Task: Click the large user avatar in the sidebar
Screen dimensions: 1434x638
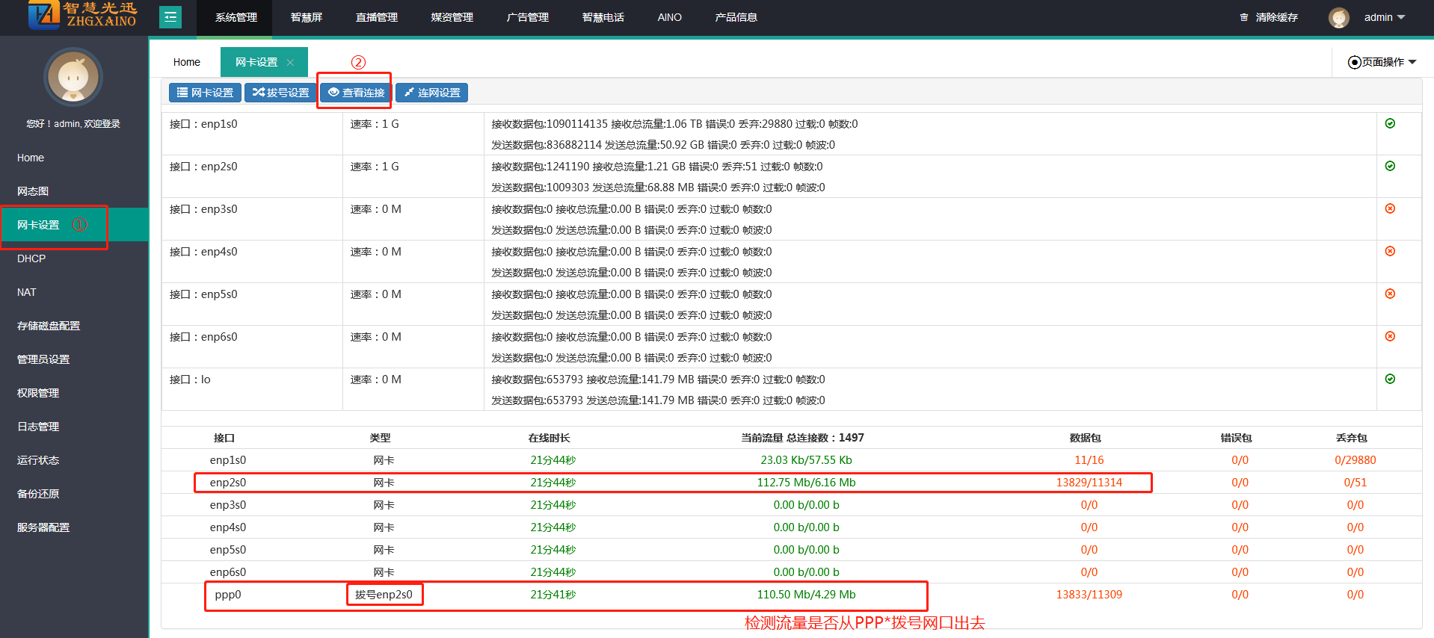Action: (x=73, y=77)
